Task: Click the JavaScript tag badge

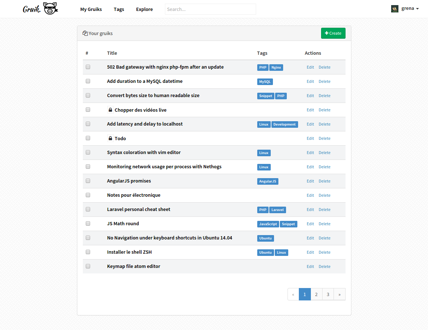Action: click(x=268, y=224)
